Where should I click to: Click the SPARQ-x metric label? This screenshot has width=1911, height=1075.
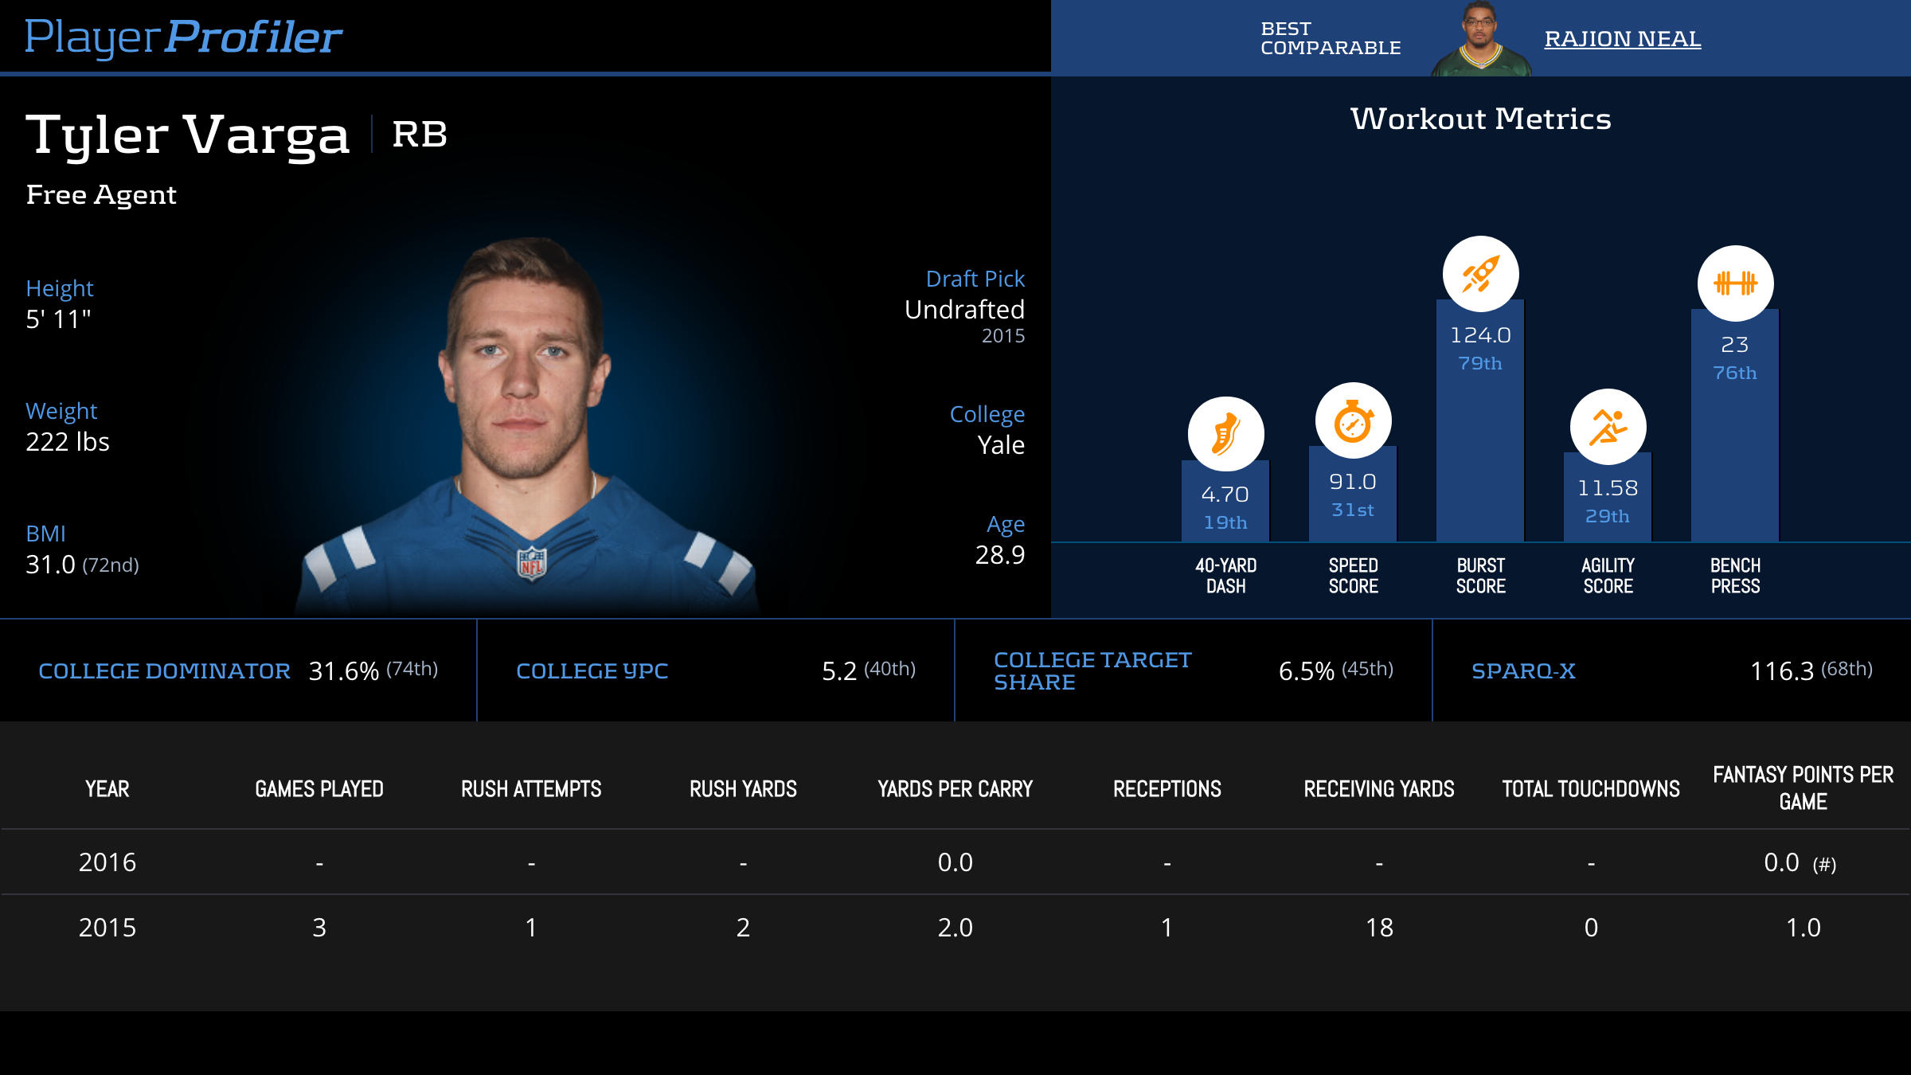pyautogui.click(x=1523, y=670)
